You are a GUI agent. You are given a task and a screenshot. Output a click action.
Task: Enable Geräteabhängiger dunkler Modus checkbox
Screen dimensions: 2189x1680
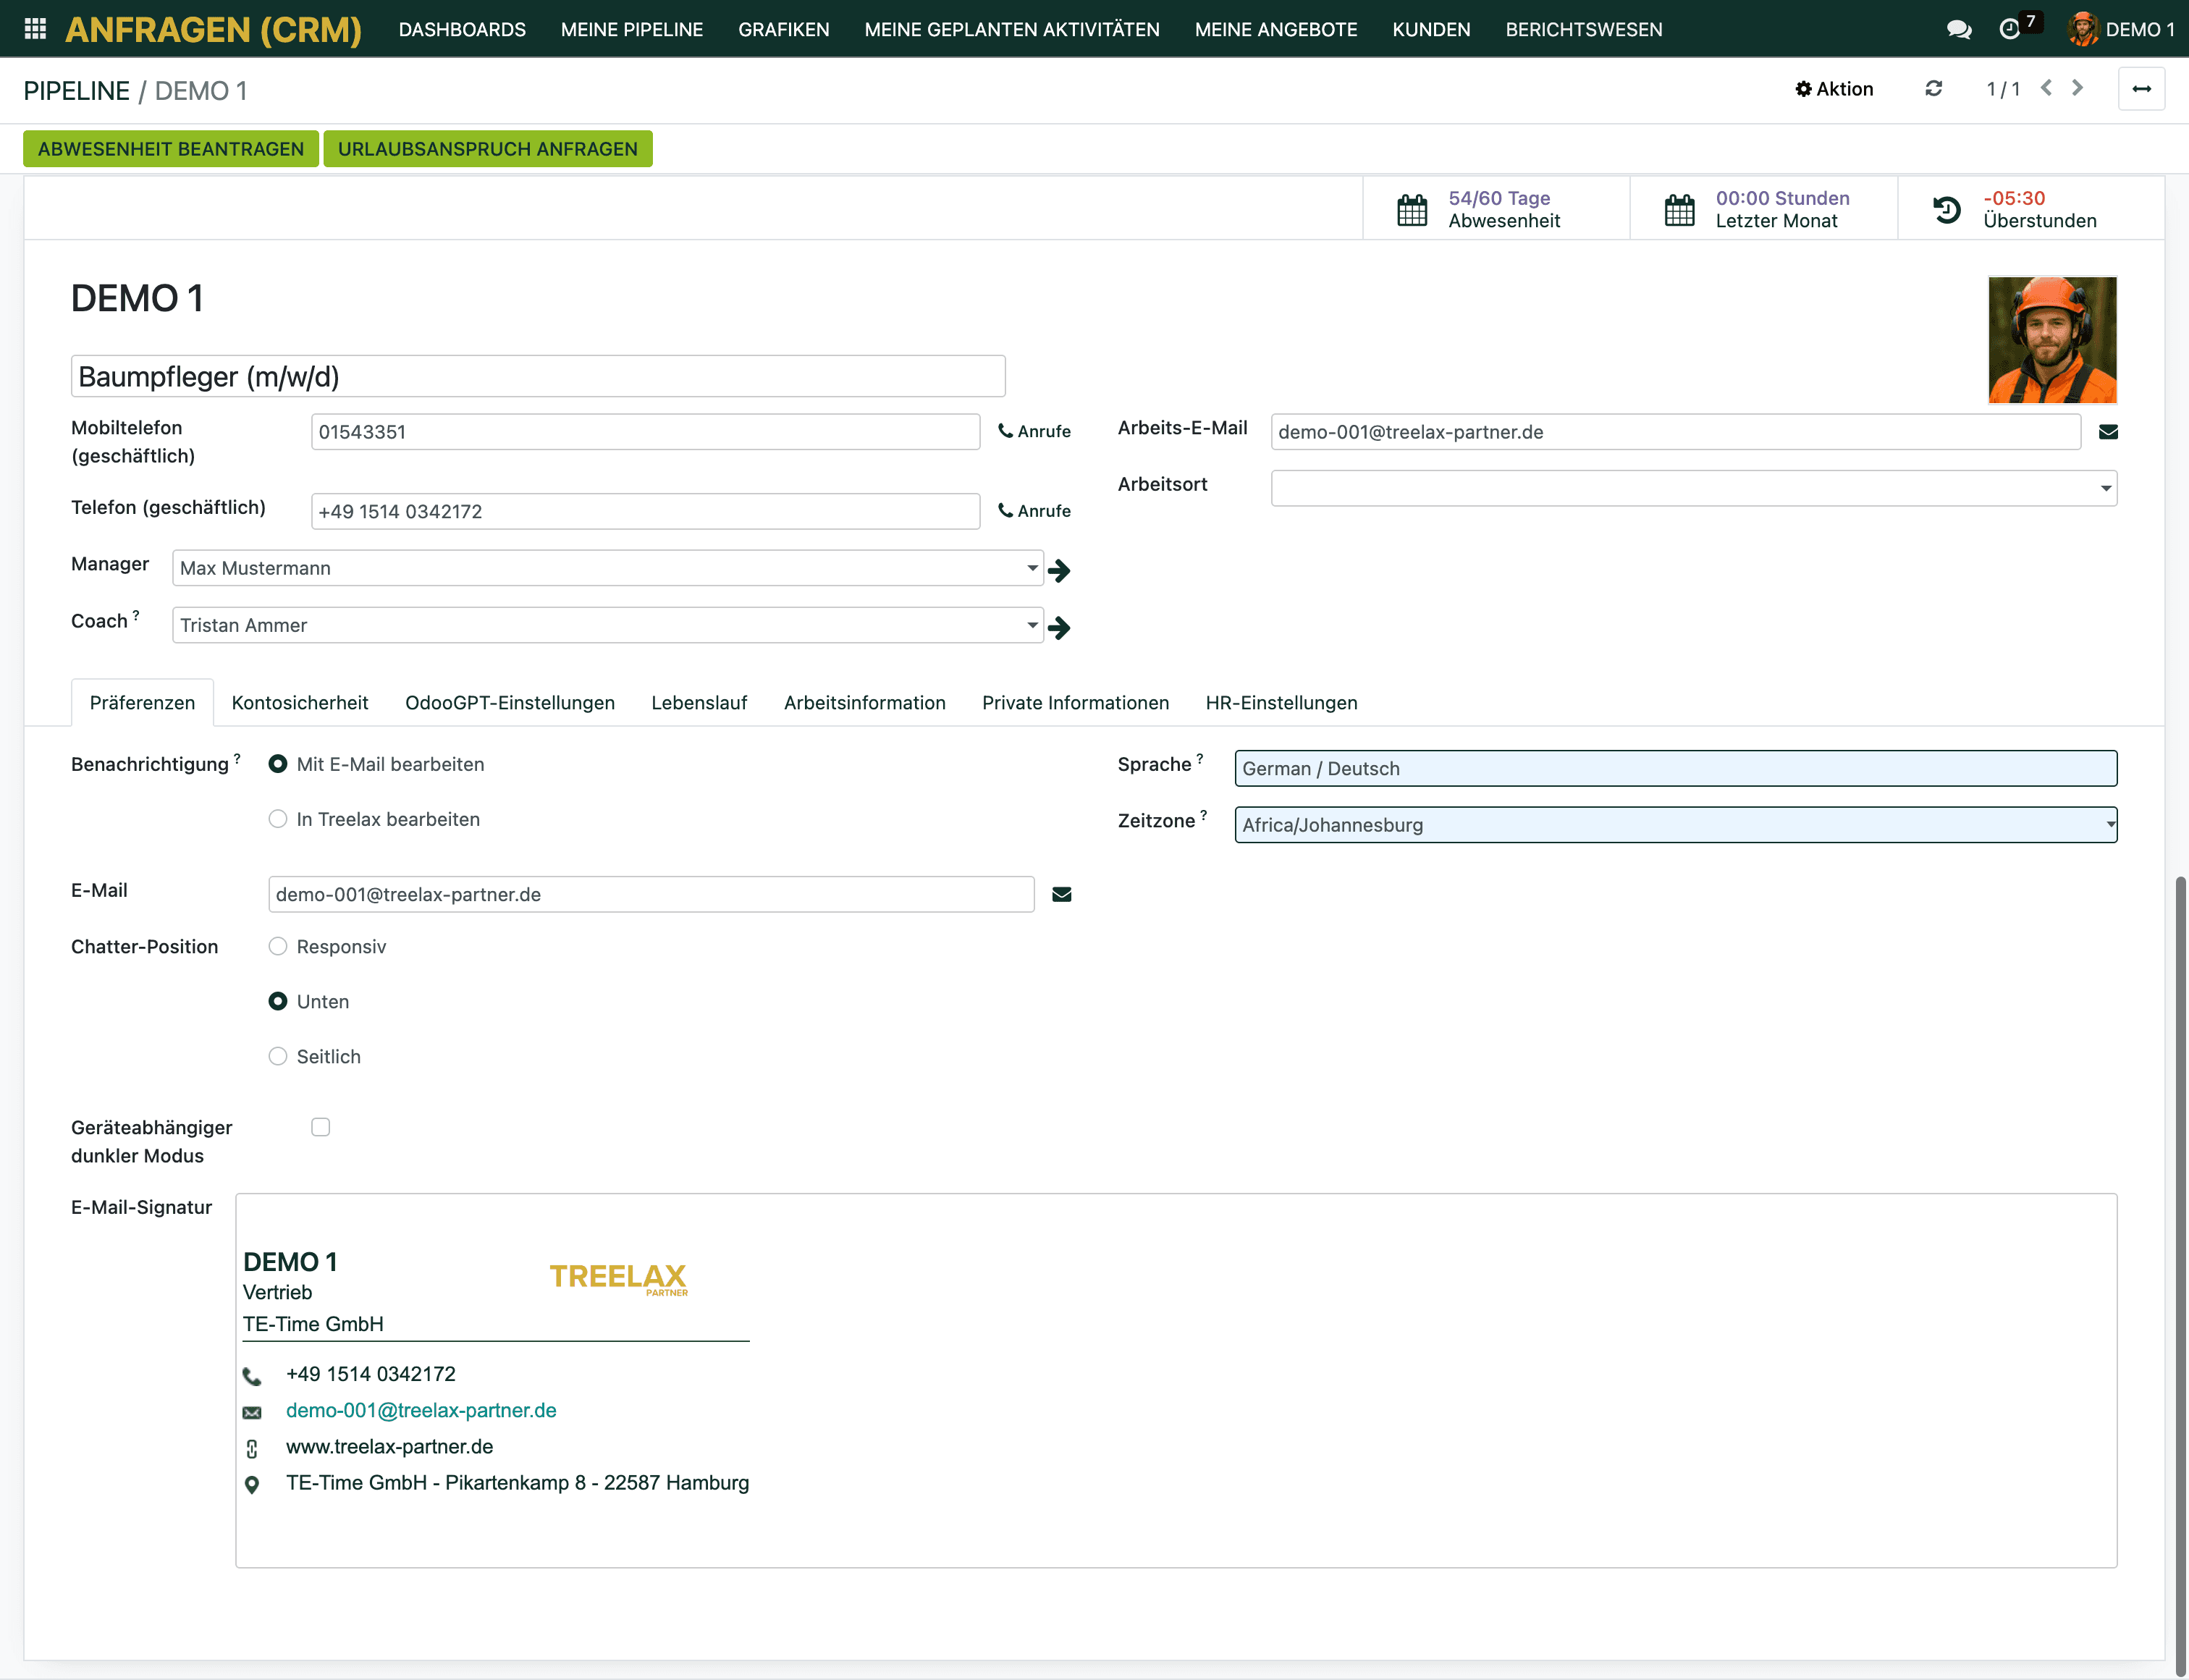(320, 1127)
